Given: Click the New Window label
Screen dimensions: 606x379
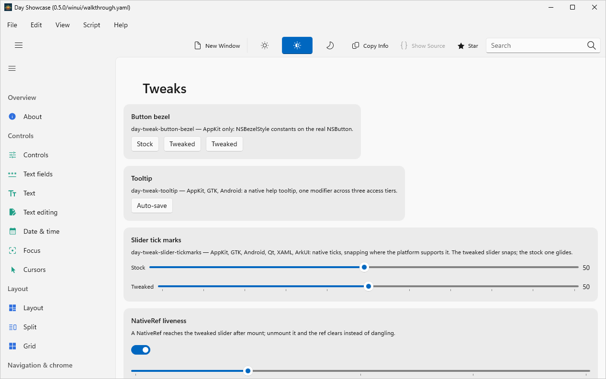Looking at the screenshot, I should coord(223,46).
